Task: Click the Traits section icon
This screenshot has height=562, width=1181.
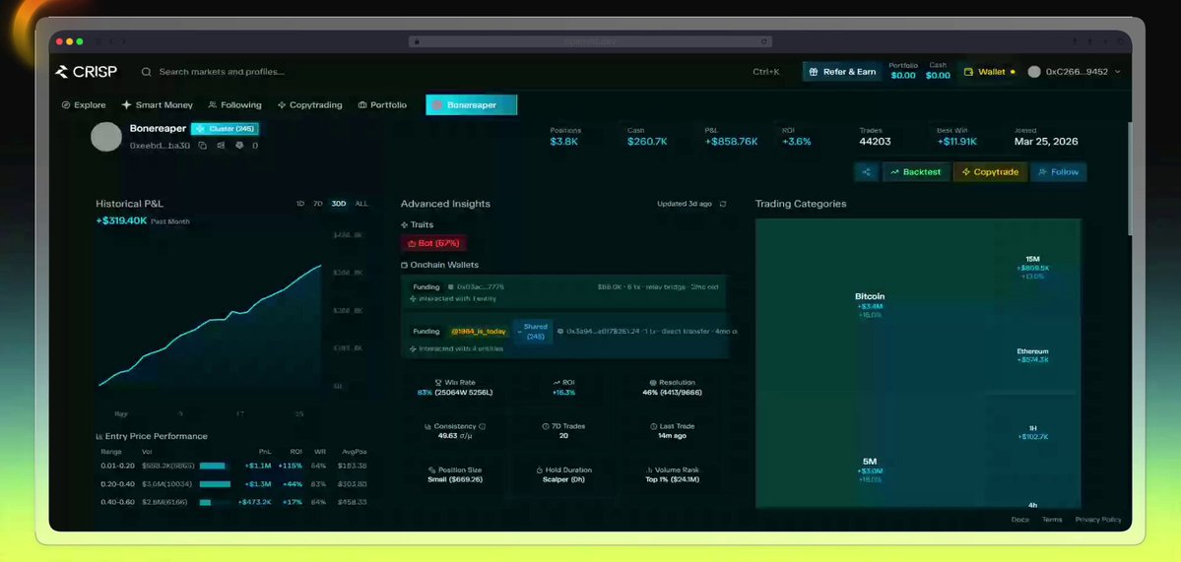Action: point(405,225)
